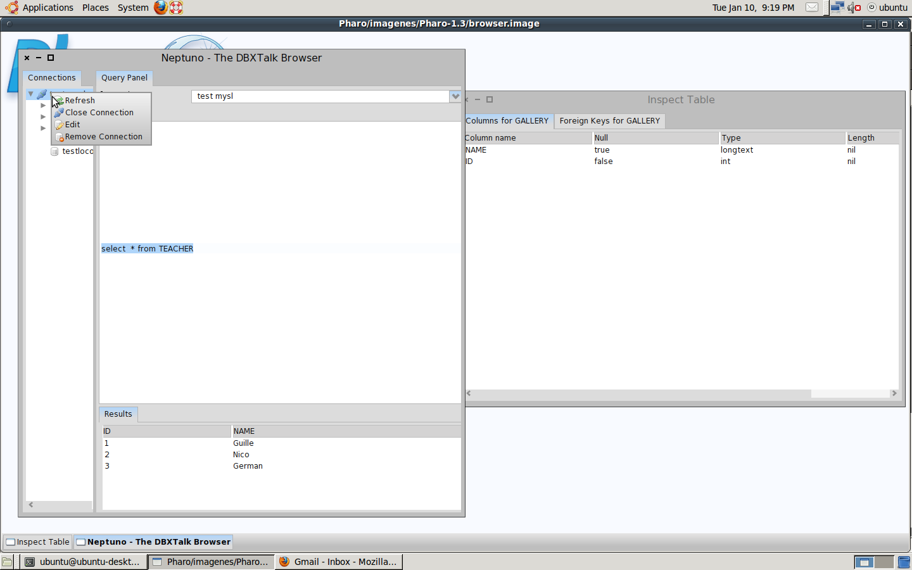
Task: Launch Firefox from the top panel
Action: tap(161, 8)
